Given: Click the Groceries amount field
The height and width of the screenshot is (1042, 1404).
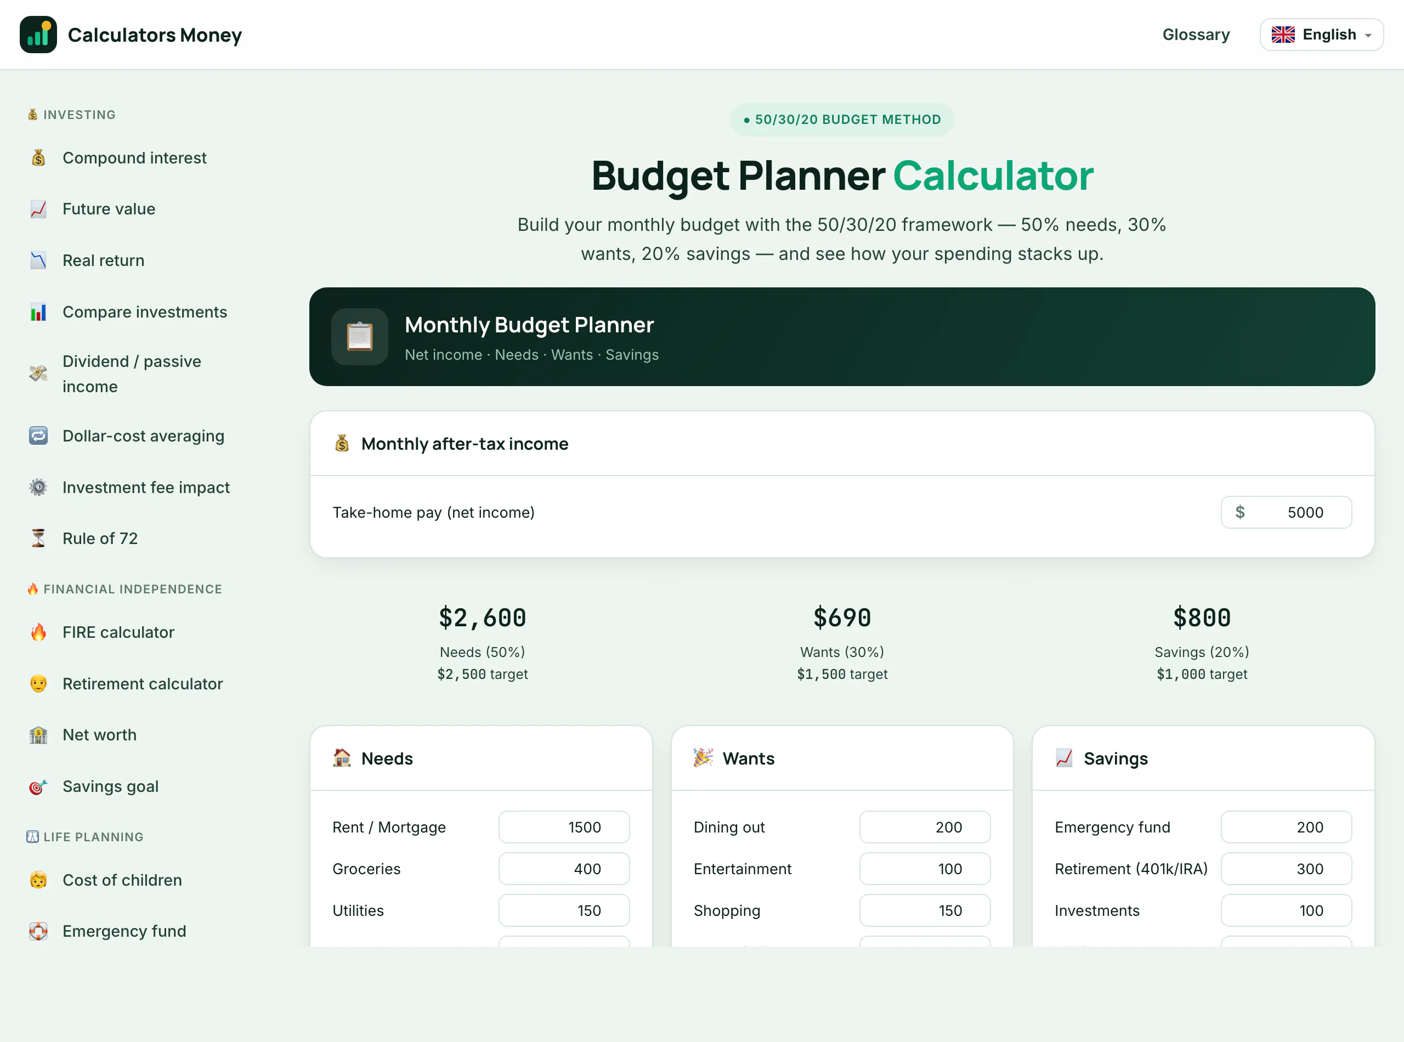Looking at the screenshot, I should coord(564,869).
